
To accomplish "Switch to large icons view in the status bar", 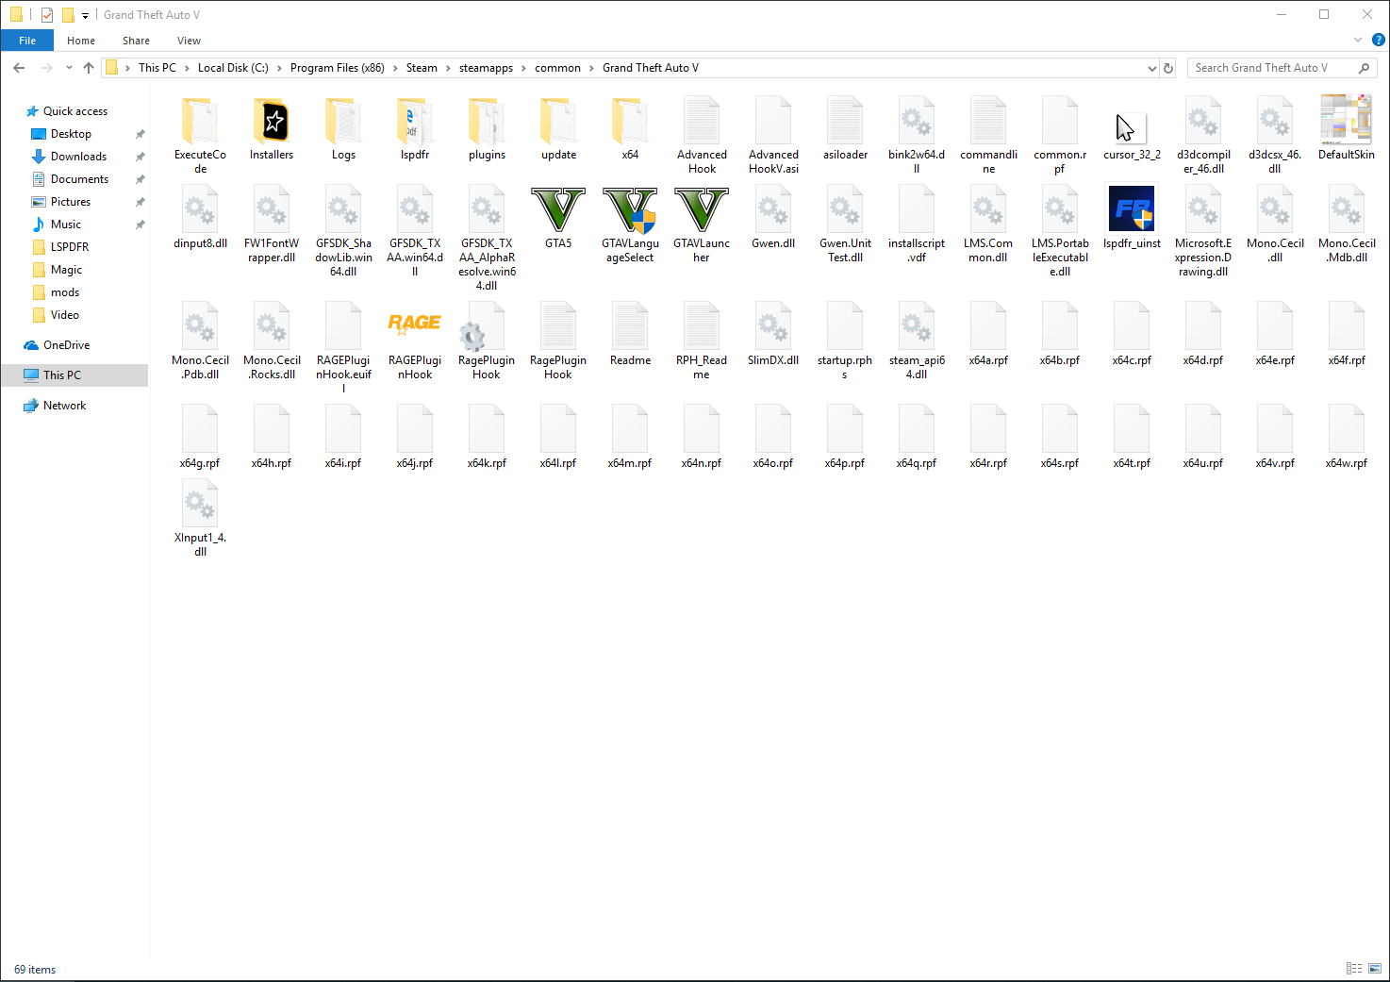I will pyautogui.click(x=1375, y=969).
